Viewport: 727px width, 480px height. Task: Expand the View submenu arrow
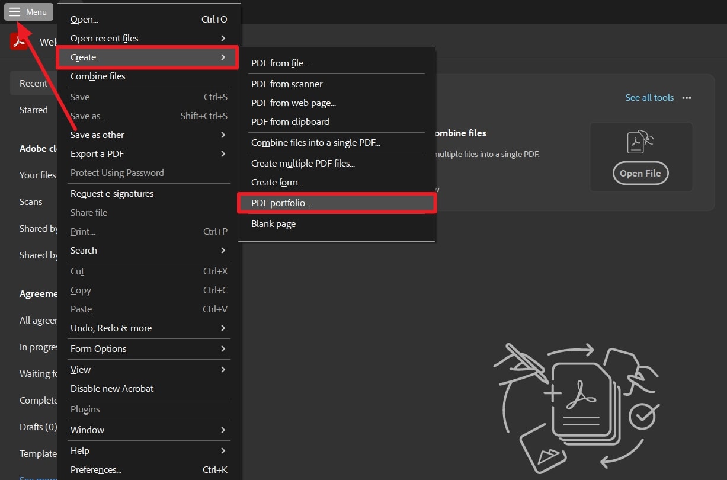[223, 370]
